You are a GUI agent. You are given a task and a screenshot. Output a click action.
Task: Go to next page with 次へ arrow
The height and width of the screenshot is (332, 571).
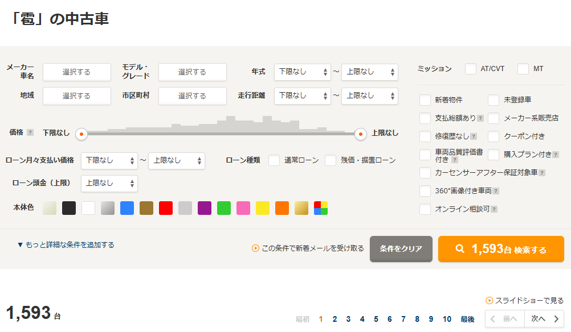click(544, 319)
